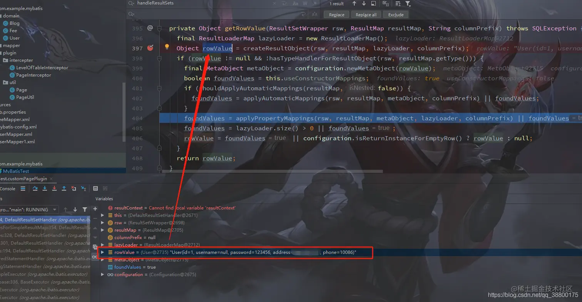
Task: Expand the configuration variable node
Action: click(x=102, y=274)
